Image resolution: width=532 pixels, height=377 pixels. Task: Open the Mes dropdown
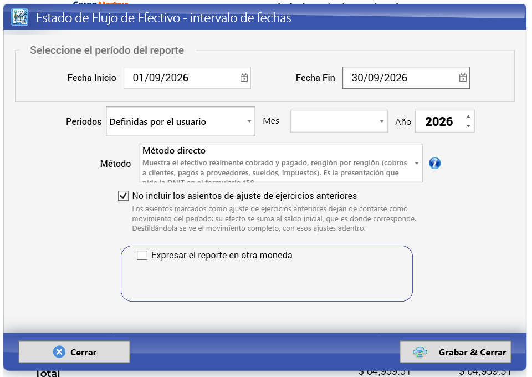pyautogui.click(x=339, y=121)
